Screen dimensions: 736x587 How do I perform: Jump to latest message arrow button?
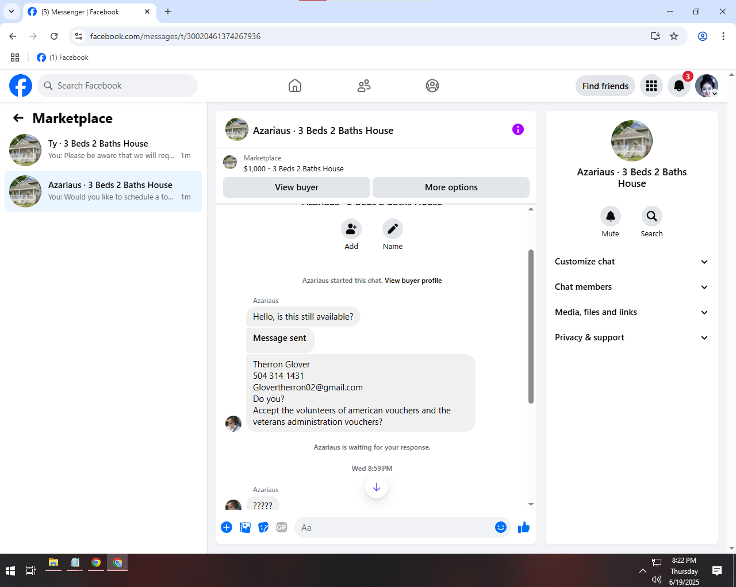[377, 487]
